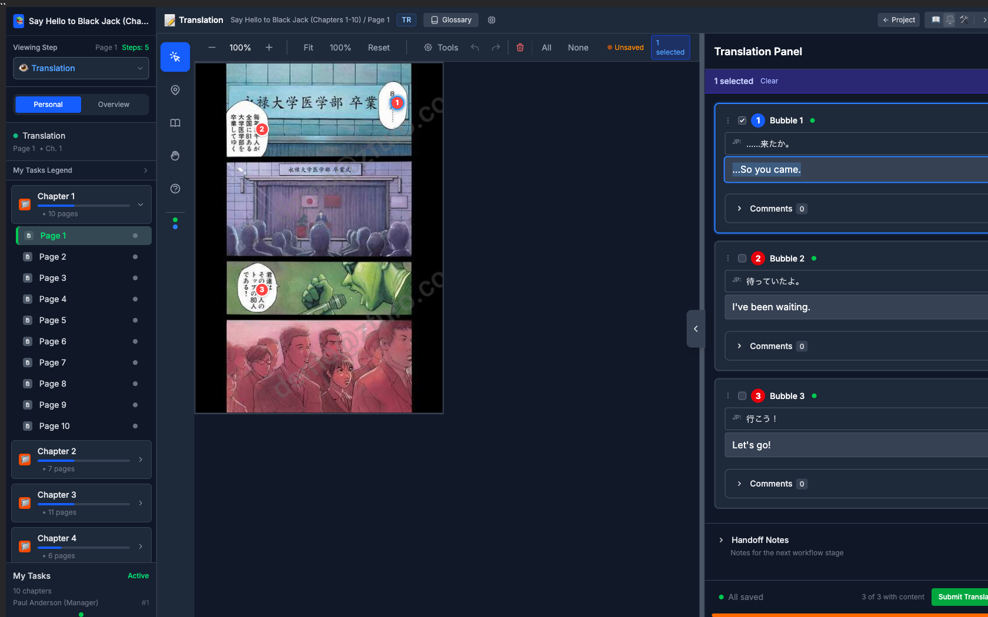Expand Chapter 2 pages

141,460
